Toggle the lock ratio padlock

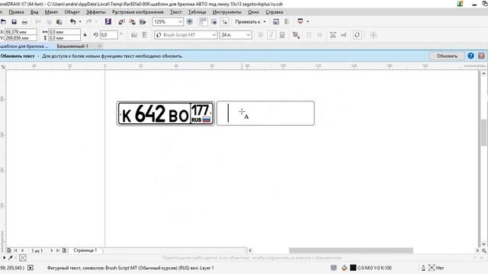tap(85, 35)
